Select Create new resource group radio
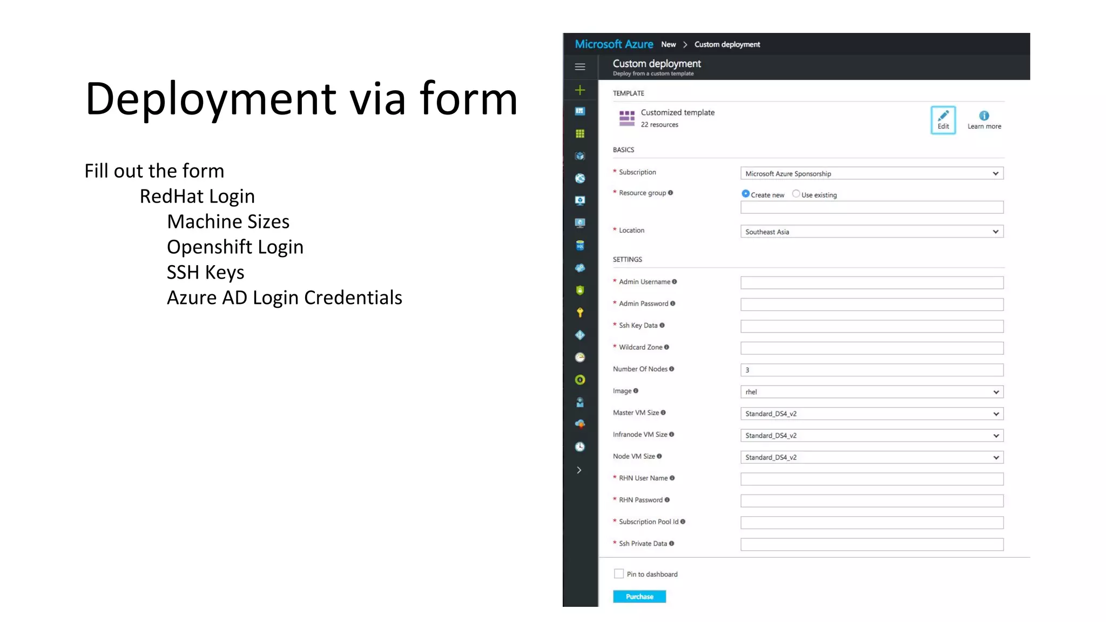 pos(745,194)
